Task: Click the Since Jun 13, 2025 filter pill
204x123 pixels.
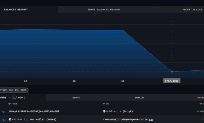Action: 14,90
